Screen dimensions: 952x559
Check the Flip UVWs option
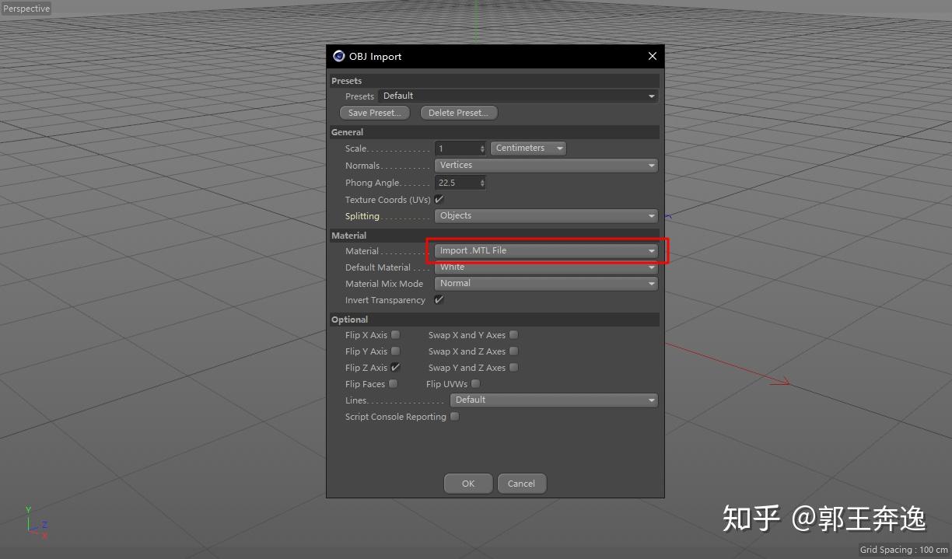tap(475, 383)
